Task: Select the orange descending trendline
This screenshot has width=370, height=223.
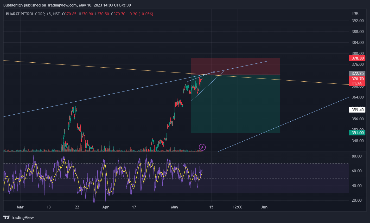Action: [x=176, y=73]
